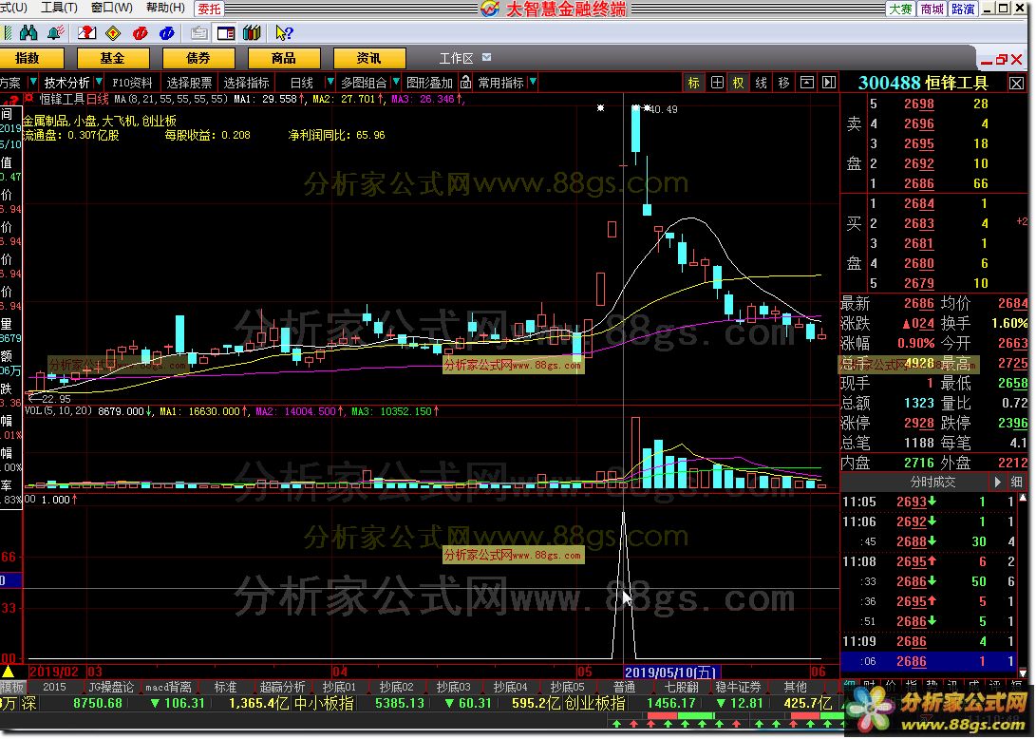Viewport: 1036px width, 739px height.
Task: Click 选择股票 in chart toolbar
Action: (x=189, y=83)
